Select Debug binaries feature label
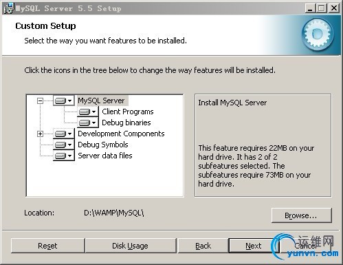This screenshot has height=265, width=343. click(126, 123)
